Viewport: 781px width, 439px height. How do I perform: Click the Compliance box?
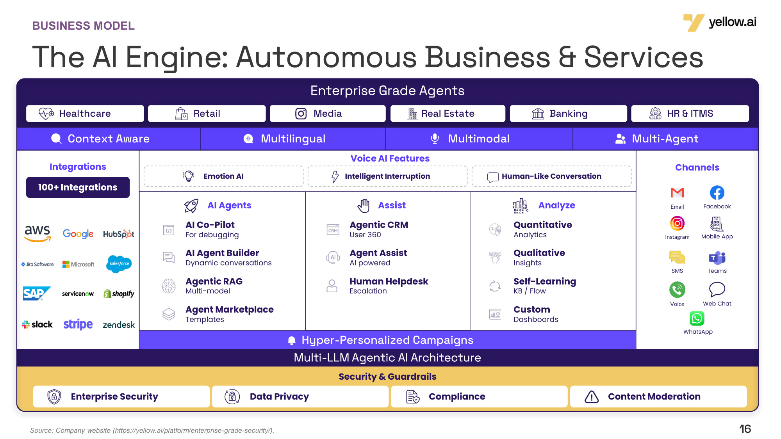point(479,396)
